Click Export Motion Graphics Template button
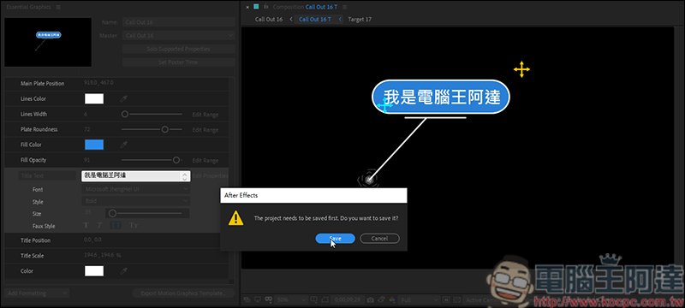 coord(183,293)
